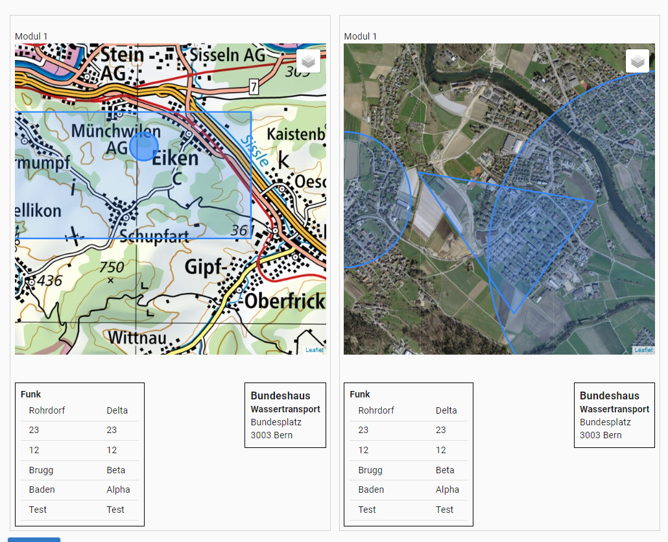Screen dimensions: 668x542
Task: Click 'Funk' heading of the left table
Action: (x=30, y=394)
